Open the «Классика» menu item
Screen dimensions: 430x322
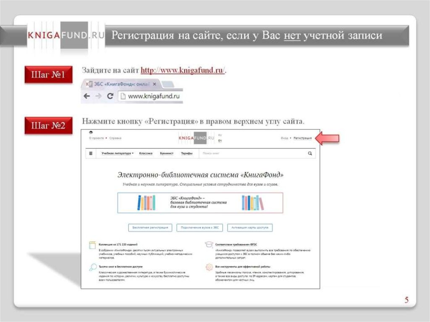point(146,153)
